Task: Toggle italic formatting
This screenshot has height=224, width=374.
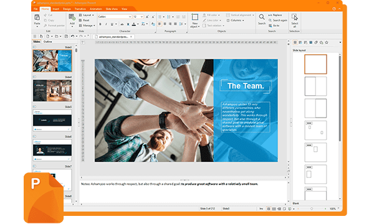Action: point(106,24)
